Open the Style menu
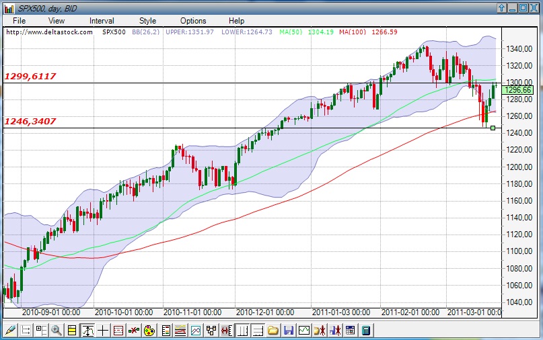This screenshot has width=543, height=340. coord(147,21)
